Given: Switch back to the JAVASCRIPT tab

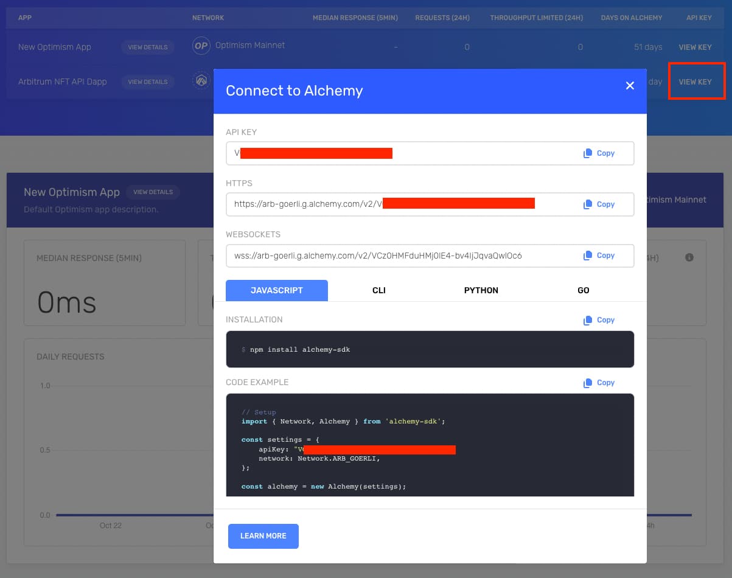Looking at the screenshot, I should click(x=276, y=290).
